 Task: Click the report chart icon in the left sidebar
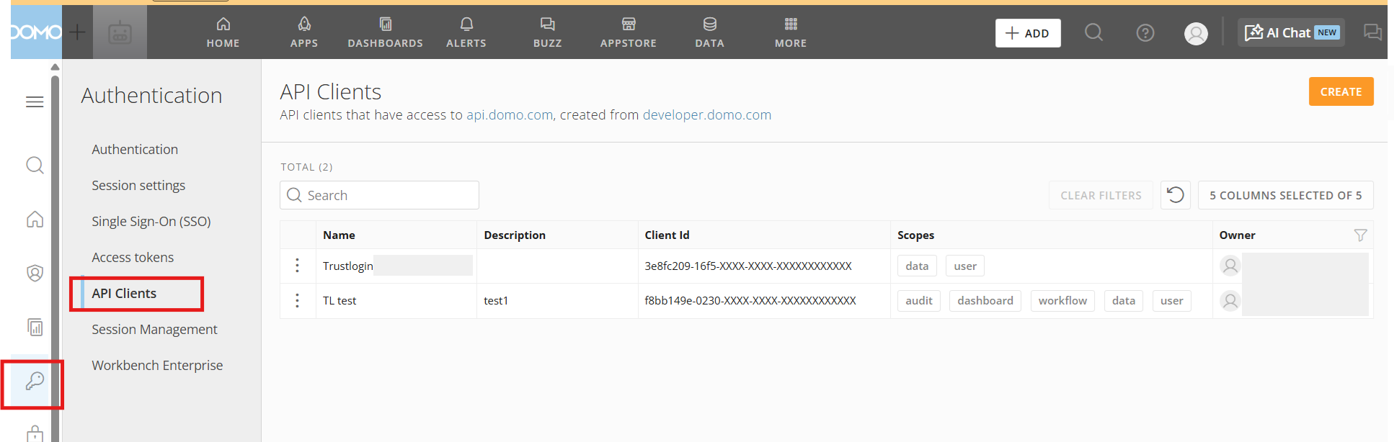pyautogui.click(x=35, y=327)
